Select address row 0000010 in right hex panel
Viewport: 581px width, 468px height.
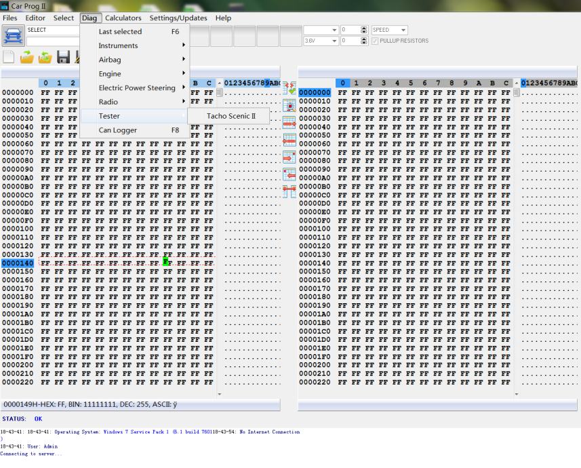click(315, 101)
